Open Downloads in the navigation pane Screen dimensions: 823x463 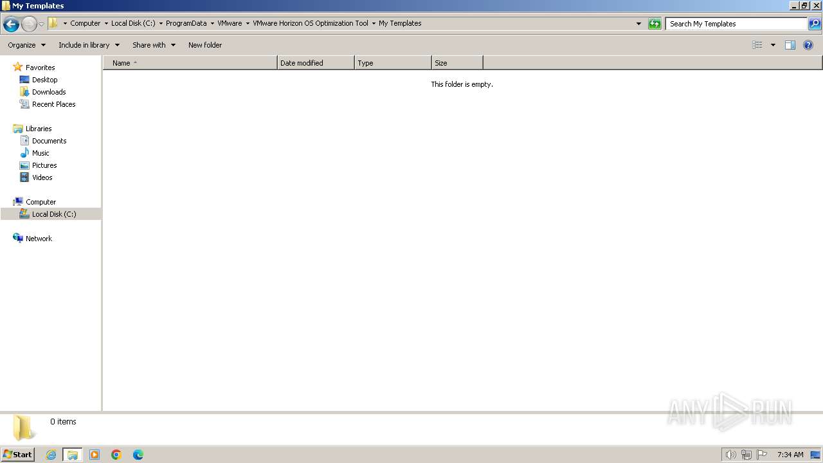tap(49, 92)
